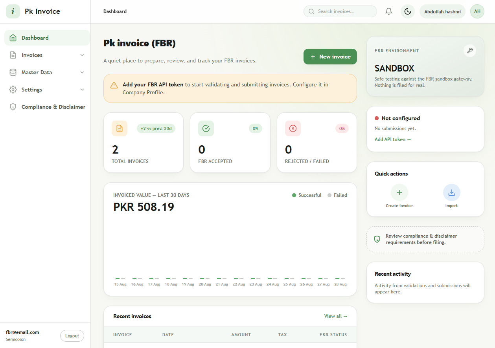Open the Invoices sidebar item

pyautogui.click(x=47, y=55)
